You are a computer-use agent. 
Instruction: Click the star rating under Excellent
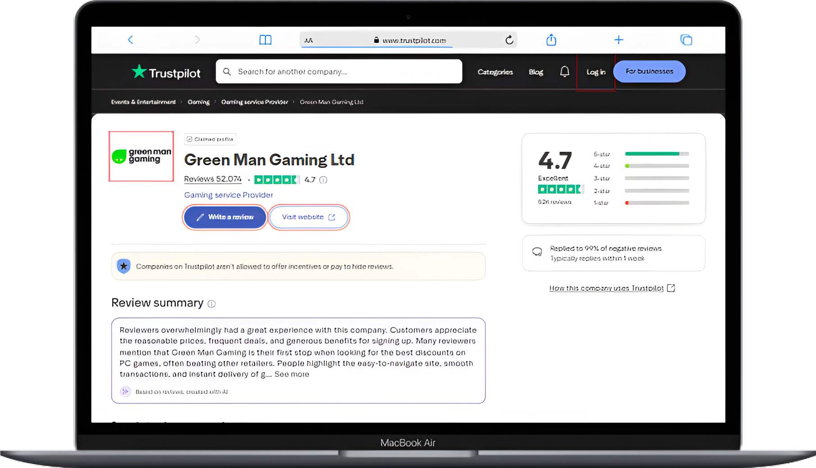click(x=561, y=189)
